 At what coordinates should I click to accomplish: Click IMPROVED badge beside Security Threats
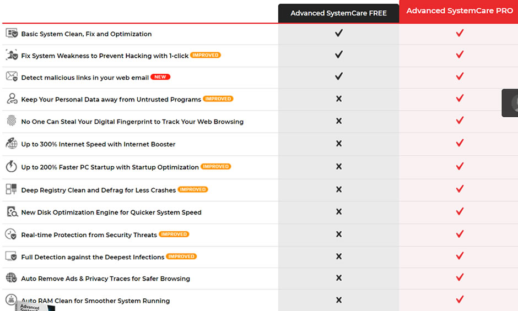pyautogui.click(x=174, y=234)
